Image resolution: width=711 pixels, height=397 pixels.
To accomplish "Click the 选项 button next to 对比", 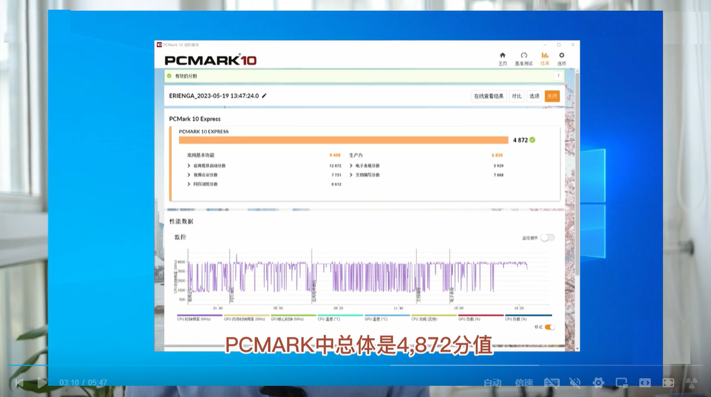I will tap(535, 96).
